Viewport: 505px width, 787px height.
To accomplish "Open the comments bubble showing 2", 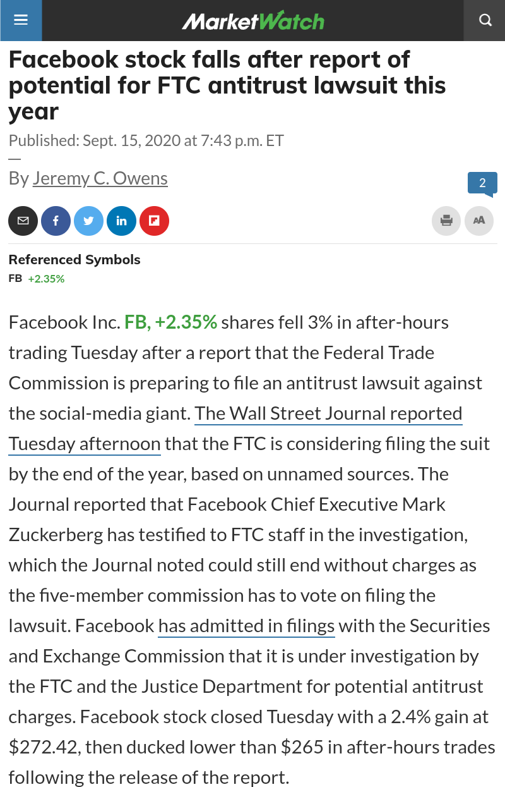I will [482, 183].
